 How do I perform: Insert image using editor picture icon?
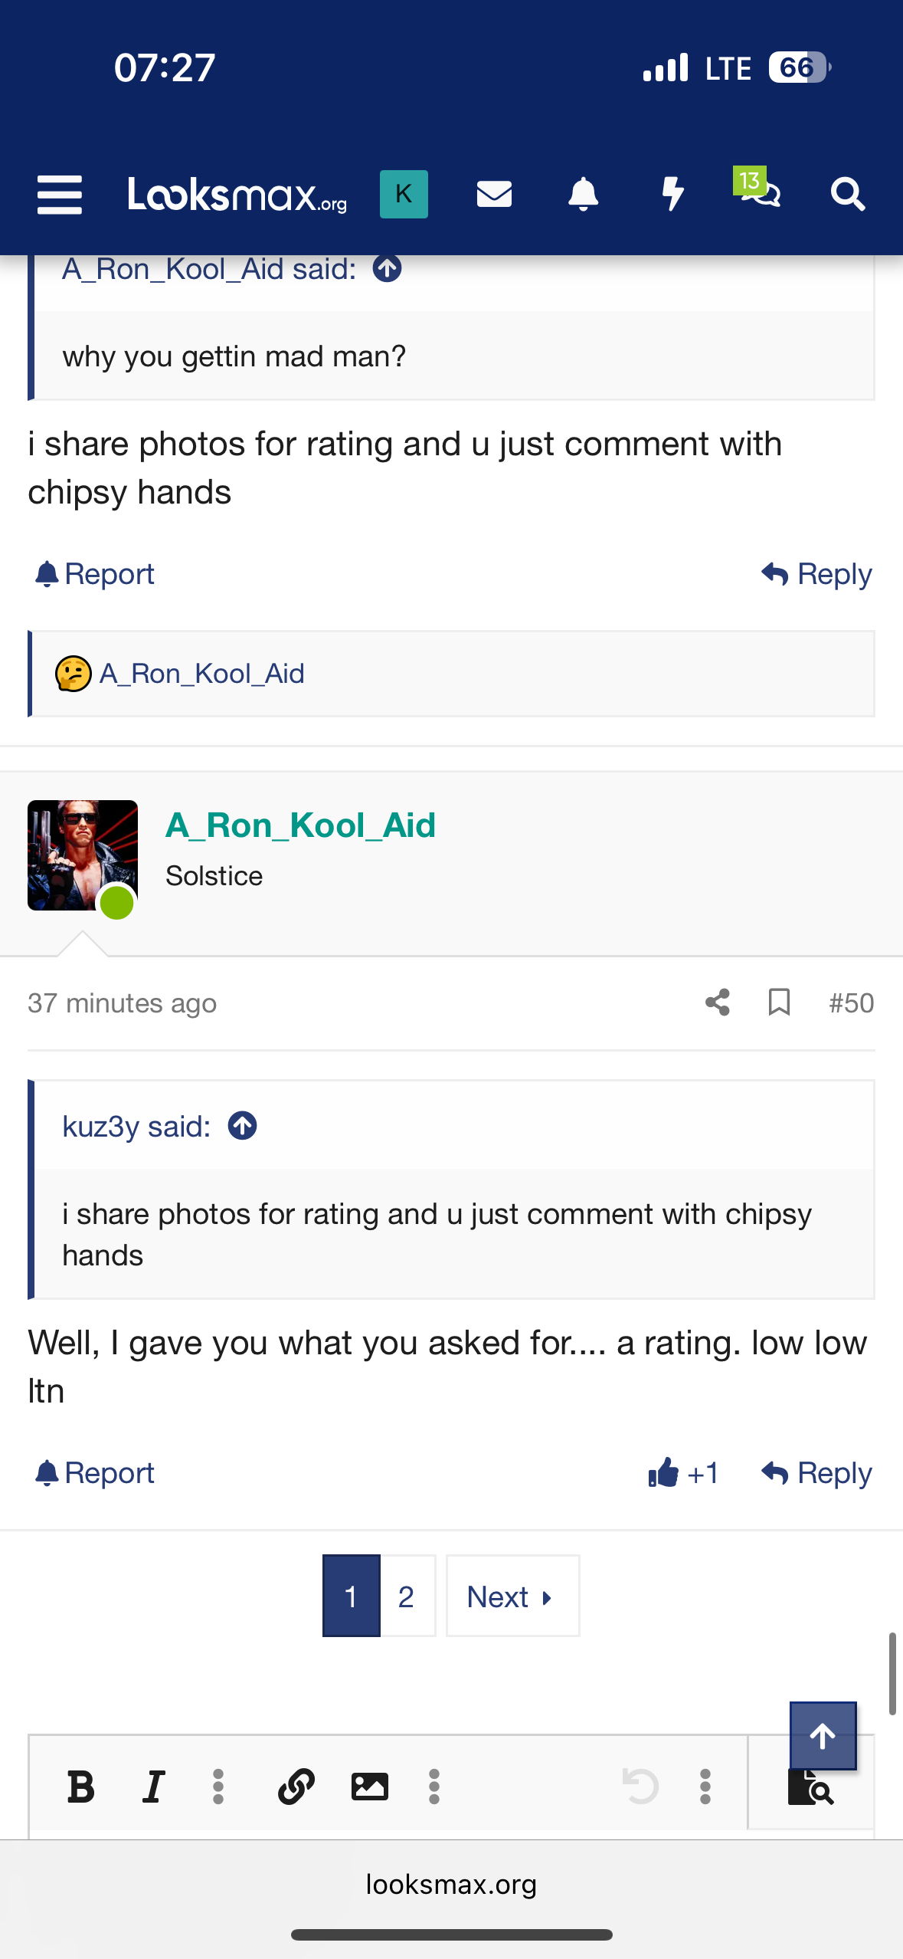[x=370, y=1787]
